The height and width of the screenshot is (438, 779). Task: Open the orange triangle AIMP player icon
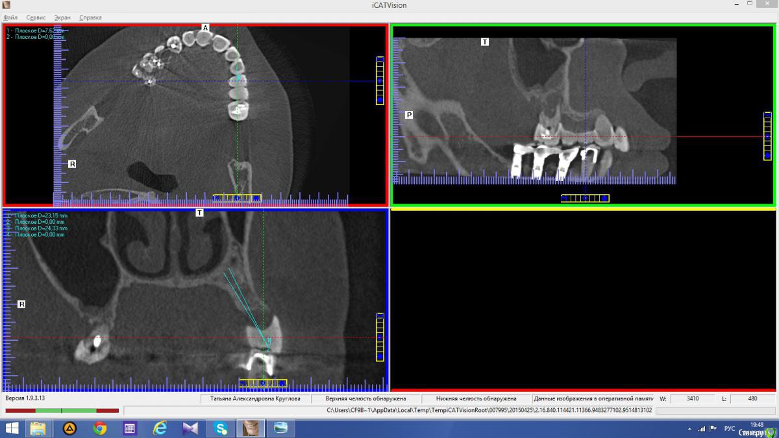click(69, 428)
